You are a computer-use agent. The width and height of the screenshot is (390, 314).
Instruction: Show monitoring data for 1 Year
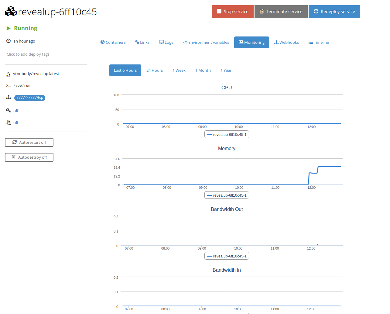(226, 70)
